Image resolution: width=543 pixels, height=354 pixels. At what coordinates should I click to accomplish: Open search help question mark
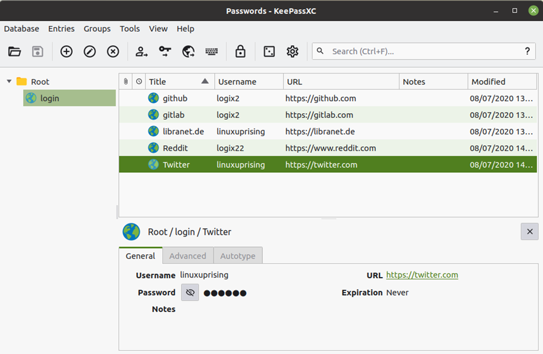coord(527,51)
